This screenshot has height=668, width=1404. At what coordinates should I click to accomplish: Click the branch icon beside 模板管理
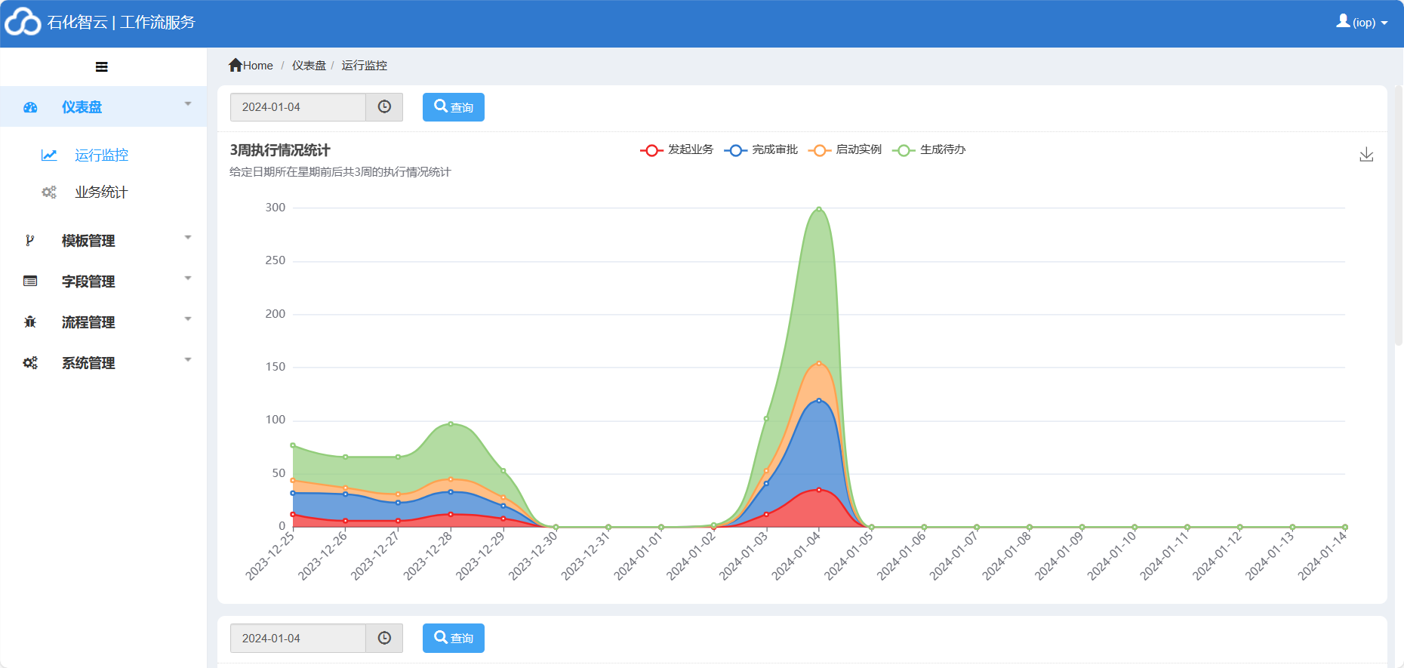30,241
